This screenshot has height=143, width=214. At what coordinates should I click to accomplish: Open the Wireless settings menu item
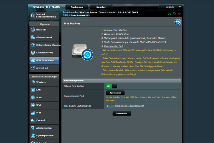coord(44,82)
